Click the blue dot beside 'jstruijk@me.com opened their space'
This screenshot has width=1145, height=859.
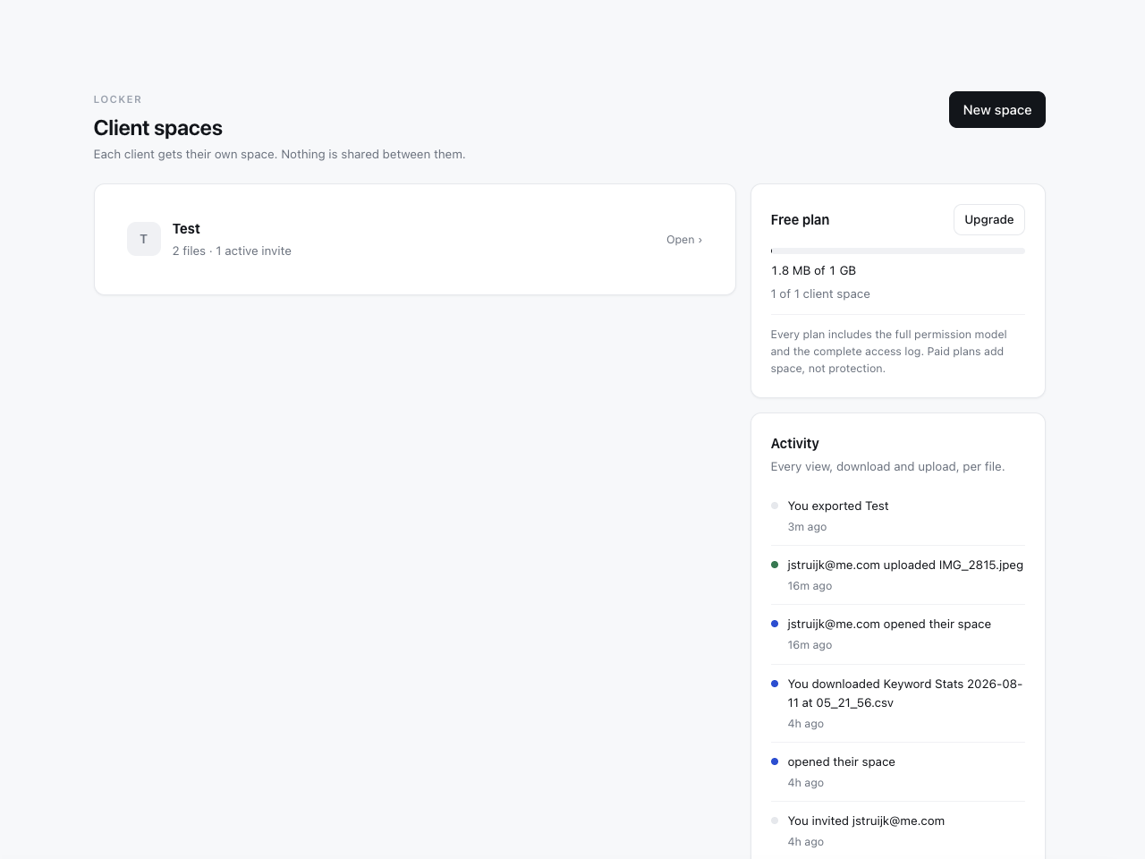pyautogui.click(x=775, y=624)
